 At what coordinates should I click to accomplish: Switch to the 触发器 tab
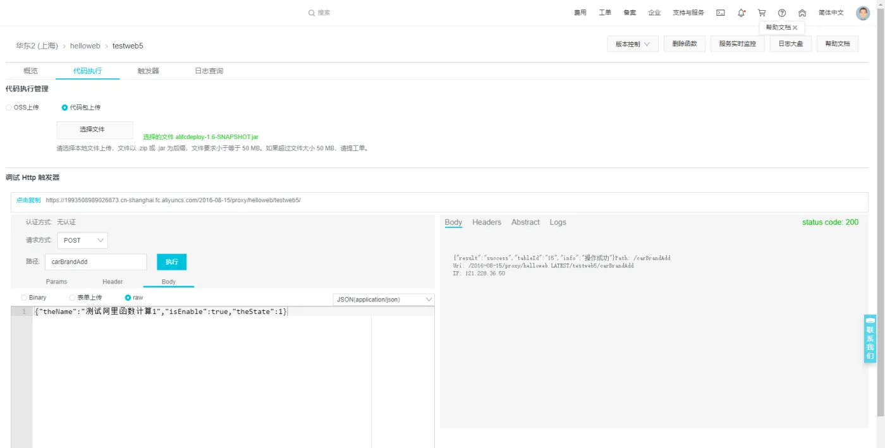[149, 71]
